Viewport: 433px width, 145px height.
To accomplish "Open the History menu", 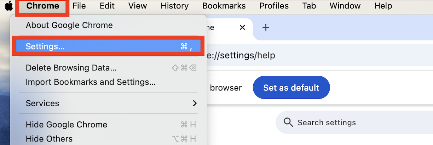I will [x=174, y=6].
